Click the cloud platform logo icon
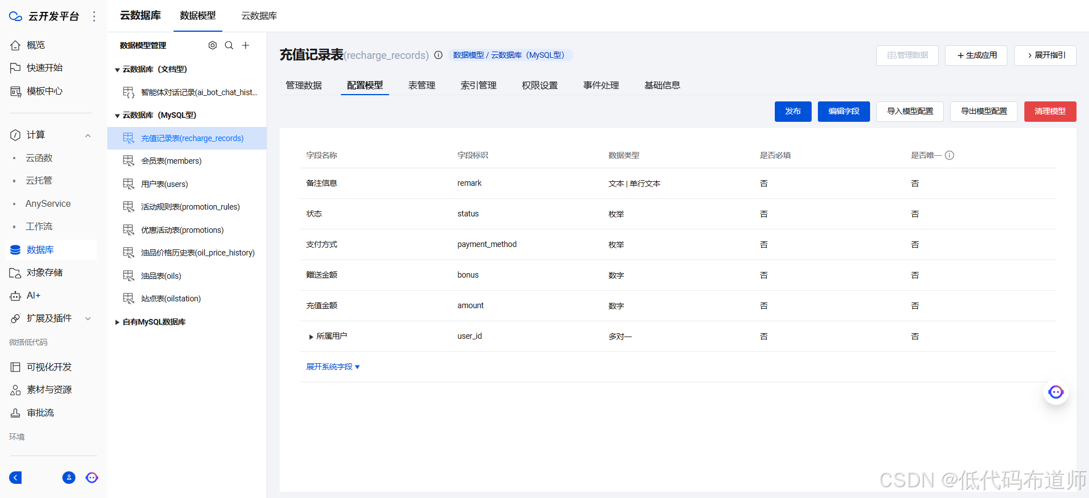Screen dimensions: 1089x498 coord(15,16)
